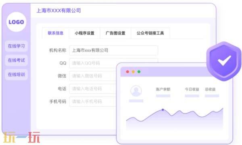Click the 机构名称 field label
The height and width of the screenshot is (145, 242).
[58, 50]
